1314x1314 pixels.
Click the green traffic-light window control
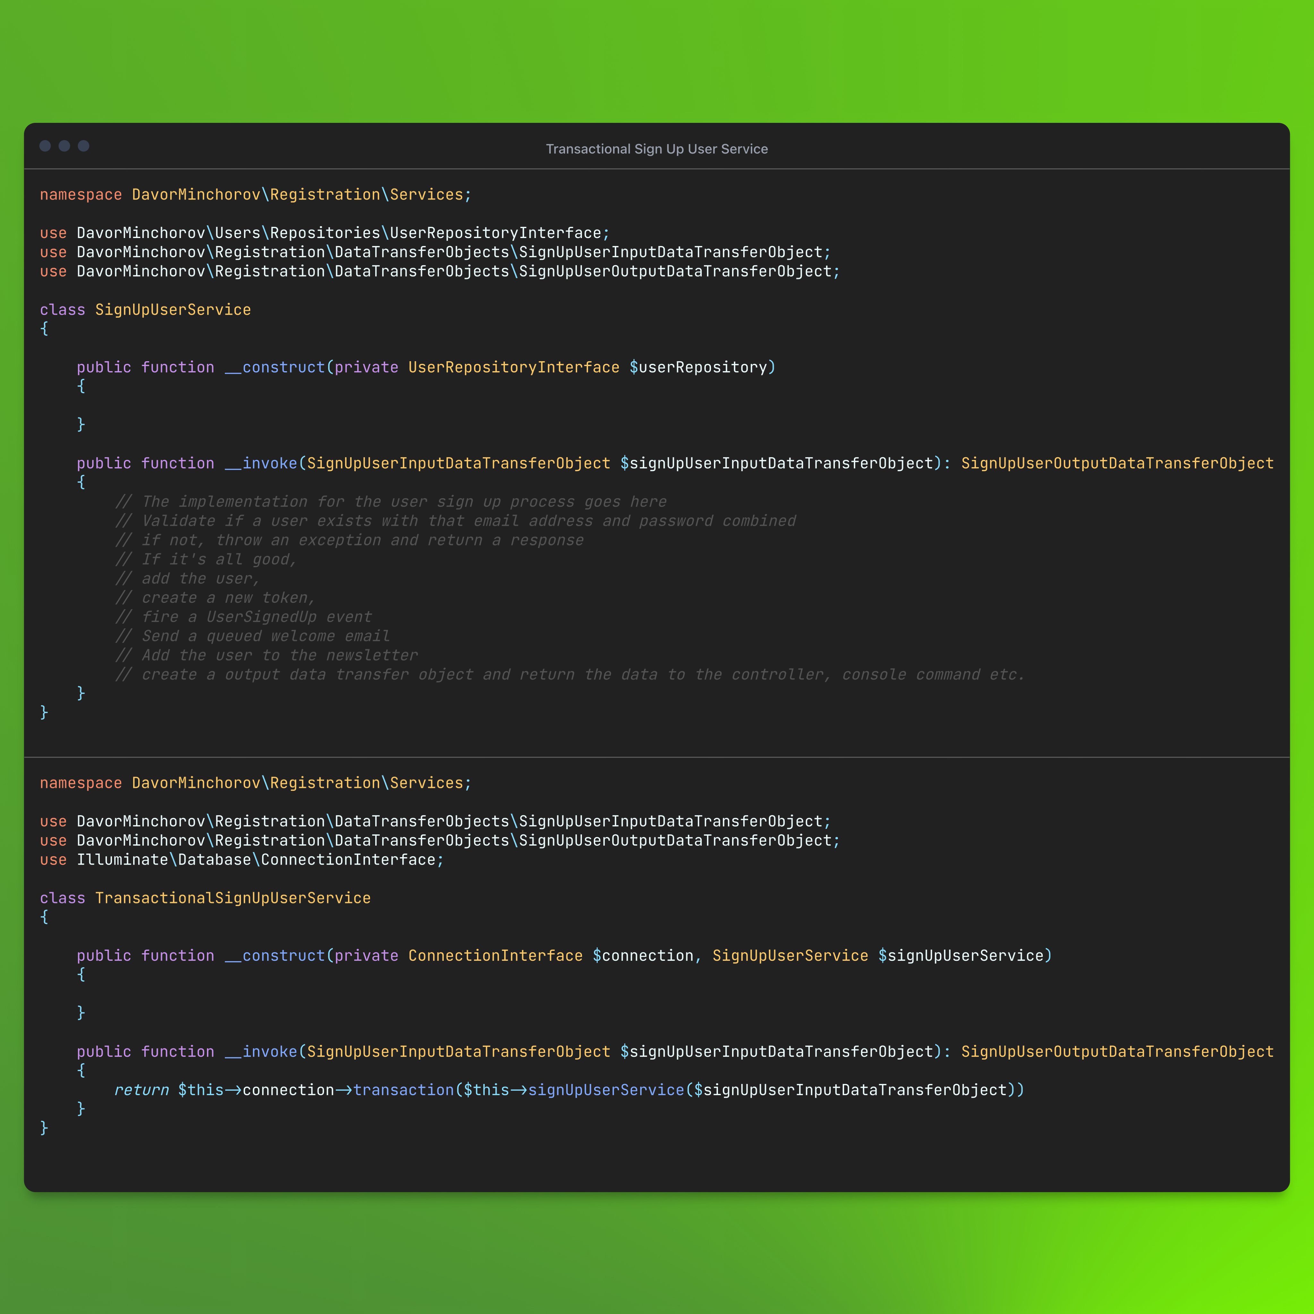pyautogui.click(x=84, y=146)
